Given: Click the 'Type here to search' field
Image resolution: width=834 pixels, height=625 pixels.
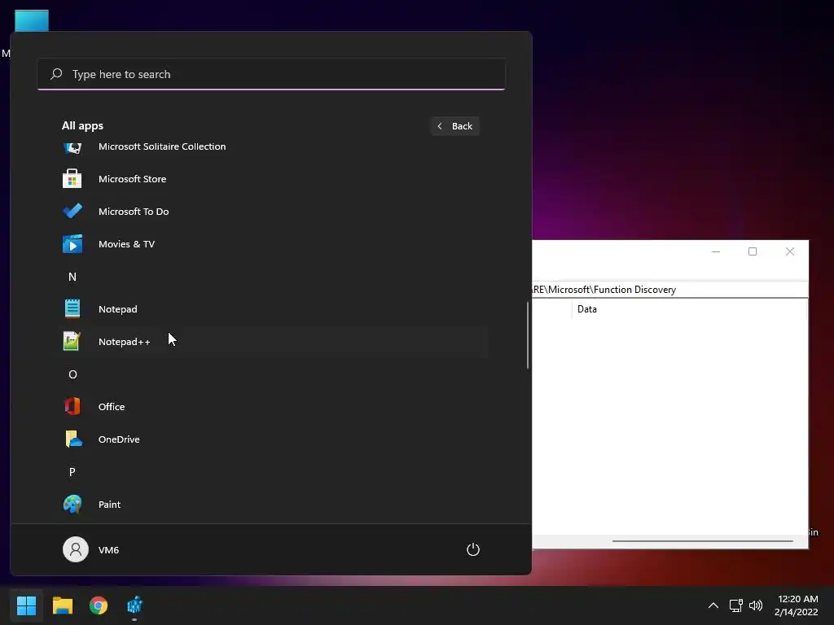Looking at the screenshot, I should (x=271, y=74).
